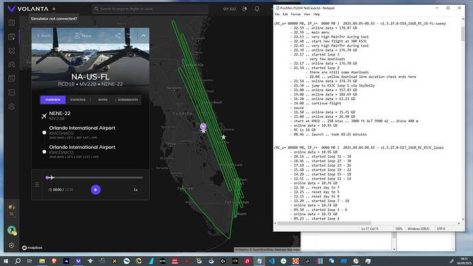473x266 pixels.
Task: Click the purple aircraft marker on the map
Action: click(x=203, y=126)
